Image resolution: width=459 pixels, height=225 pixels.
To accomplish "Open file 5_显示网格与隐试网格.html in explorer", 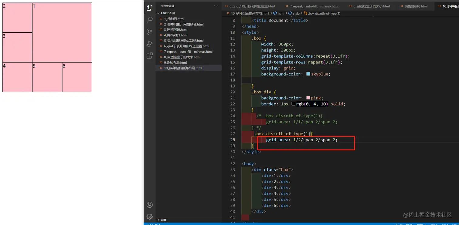I will tap(189, 41).
